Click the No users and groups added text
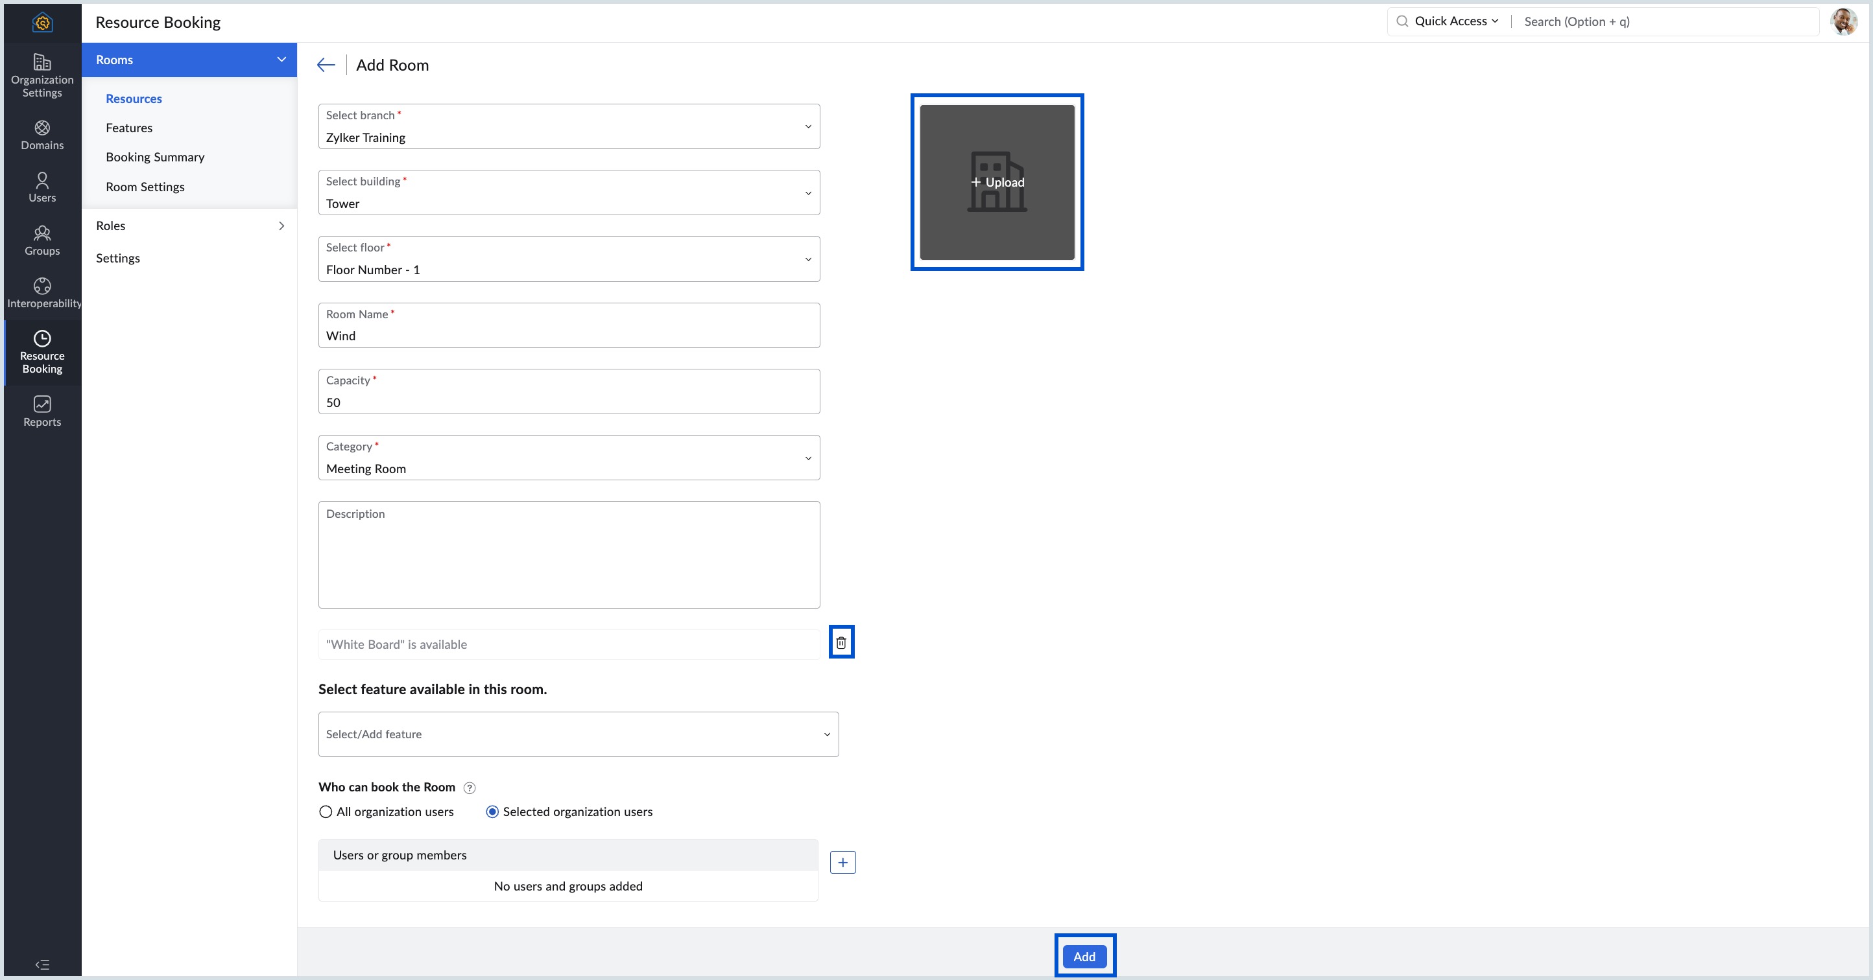Screen dimensions: 1873x980 (569, 886)
